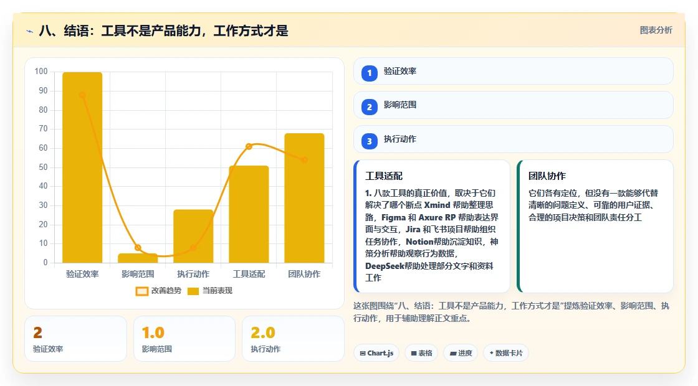
Task: Open the 执行动作 list item
Action: [x=514, y=139]
